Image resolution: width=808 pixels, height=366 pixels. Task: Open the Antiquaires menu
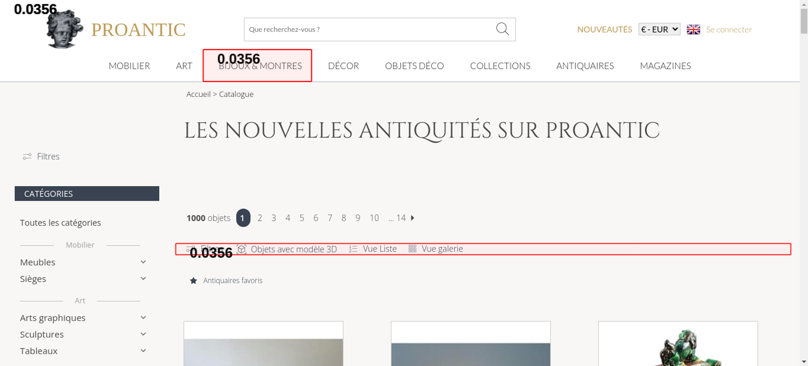(585, 66)
